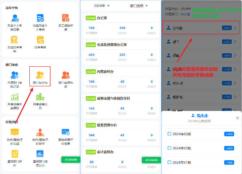Open 部门加分包 icon
The image size is (242, 174).
(40, 75)
